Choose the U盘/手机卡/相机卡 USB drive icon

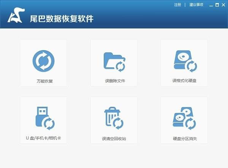pyautogui.click(x=45, y=119)
